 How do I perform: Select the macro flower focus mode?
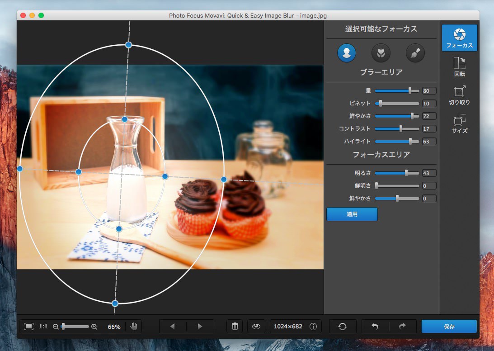point(381,53)
